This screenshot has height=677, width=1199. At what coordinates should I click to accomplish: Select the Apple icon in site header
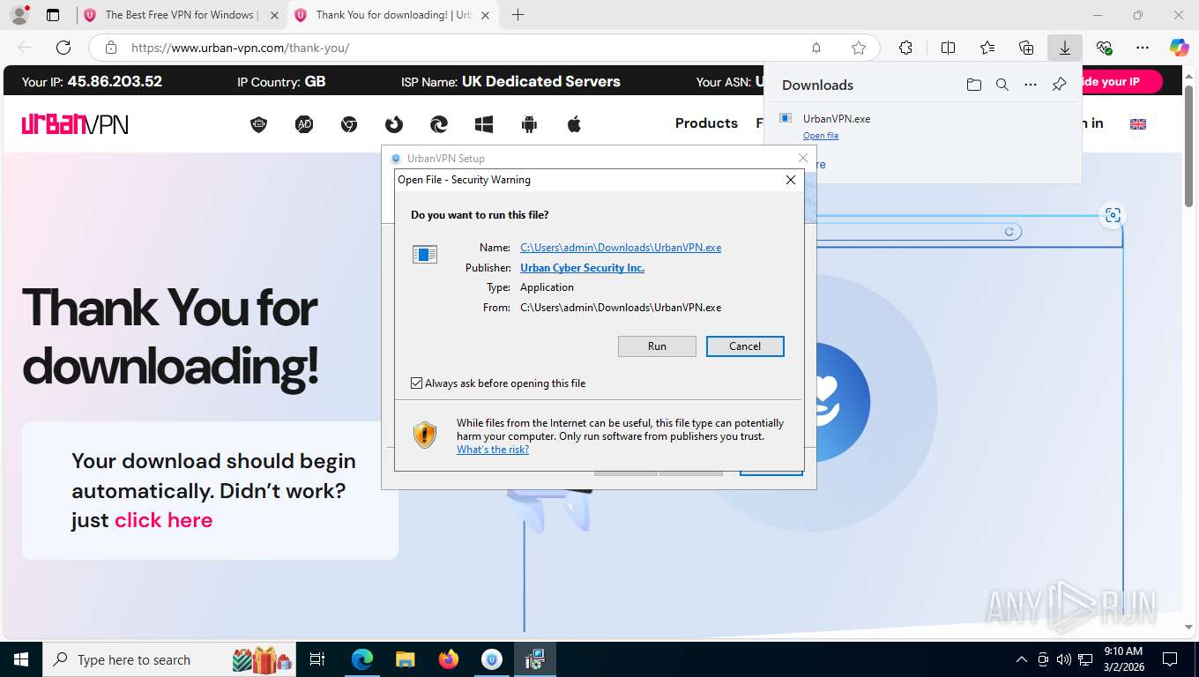(x=574, y=124)
